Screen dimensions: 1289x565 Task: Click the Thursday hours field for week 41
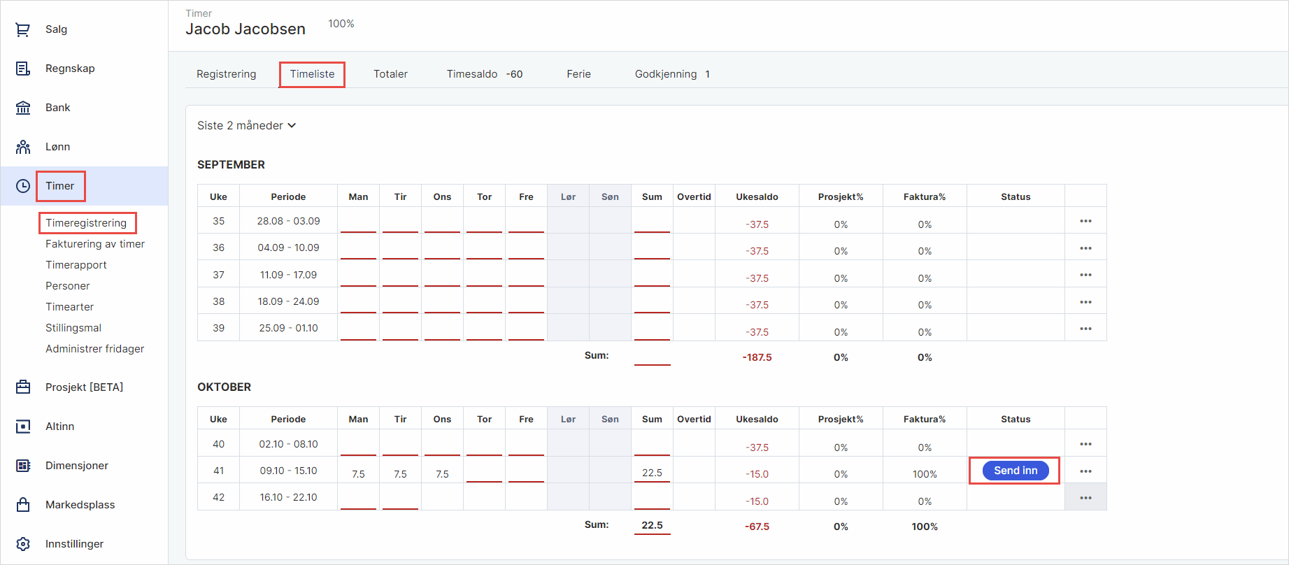[484, 472]
